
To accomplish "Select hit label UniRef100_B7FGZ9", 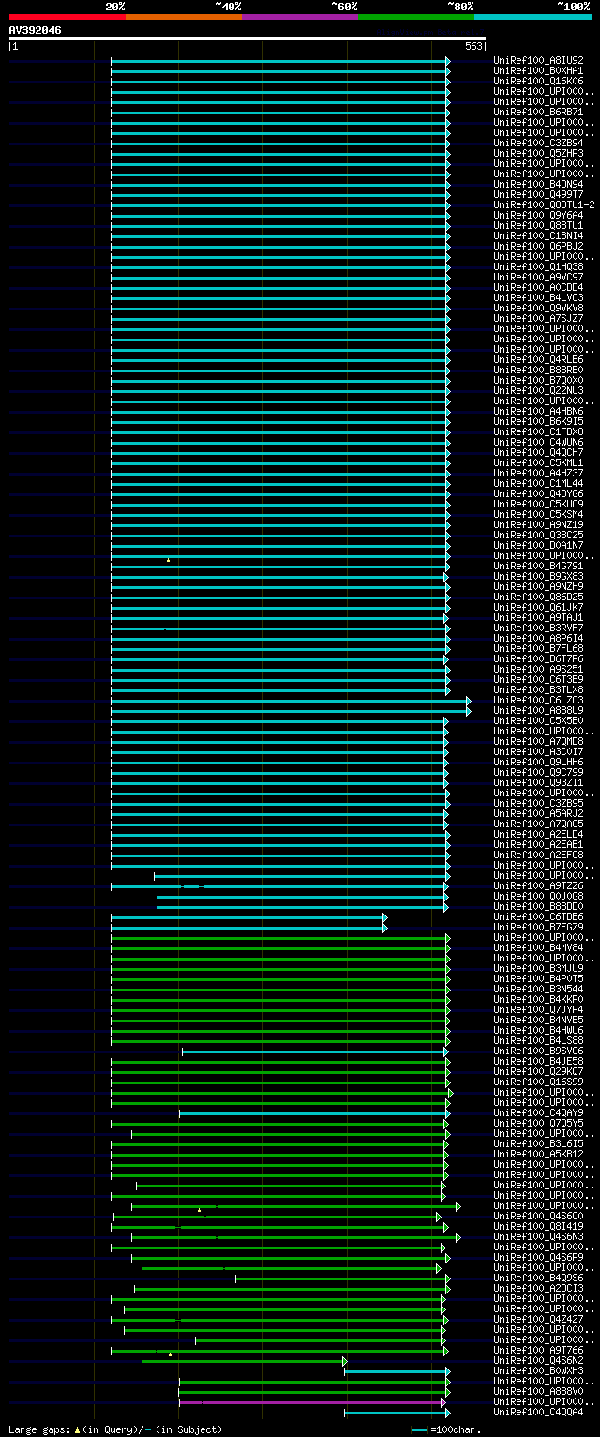I will (x=538, y=927).
